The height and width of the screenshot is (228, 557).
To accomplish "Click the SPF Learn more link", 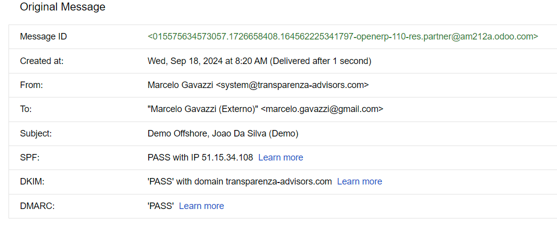I will (x=281, y=157).
